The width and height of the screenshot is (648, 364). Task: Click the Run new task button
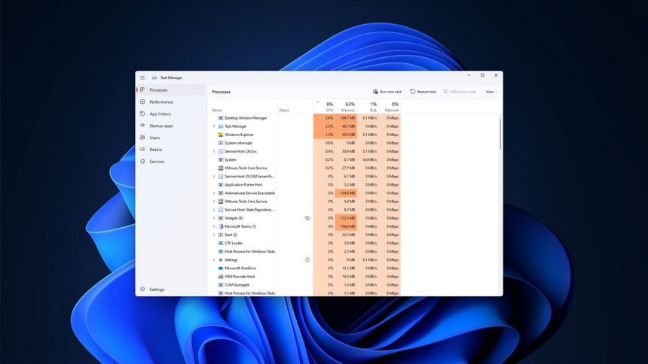(x=387, y=92)
